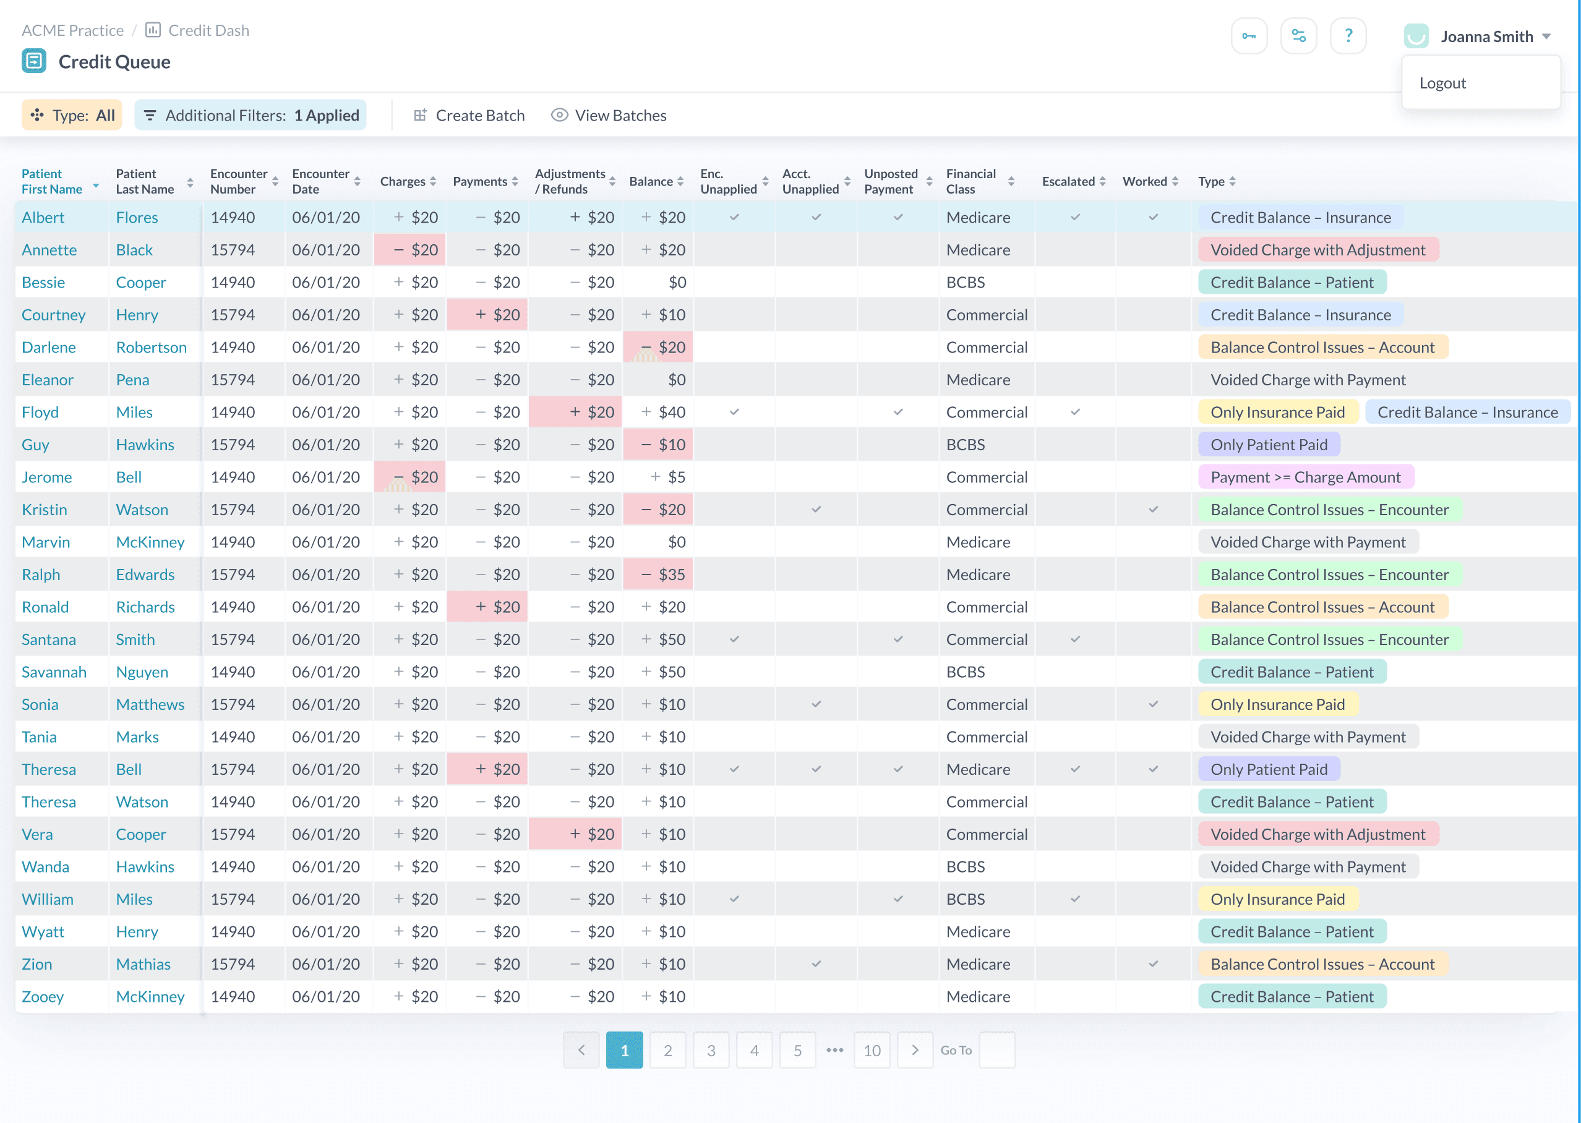
Task: Toggle Escalated check for Albert Flores
Action: coord(1075,217)
